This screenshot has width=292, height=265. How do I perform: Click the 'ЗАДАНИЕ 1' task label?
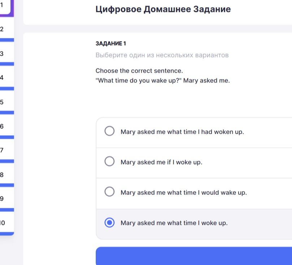point(111,43)
